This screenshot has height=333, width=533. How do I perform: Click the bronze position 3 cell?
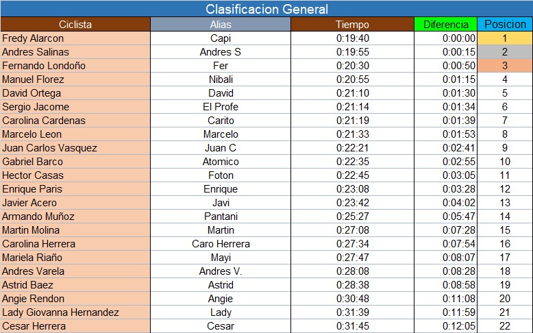pyautogui.click(x=505, y=66)
